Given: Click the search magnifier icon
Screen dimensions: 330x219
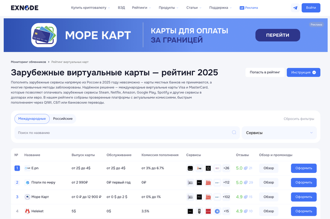Looking at the screenshot, I should 234,133.
